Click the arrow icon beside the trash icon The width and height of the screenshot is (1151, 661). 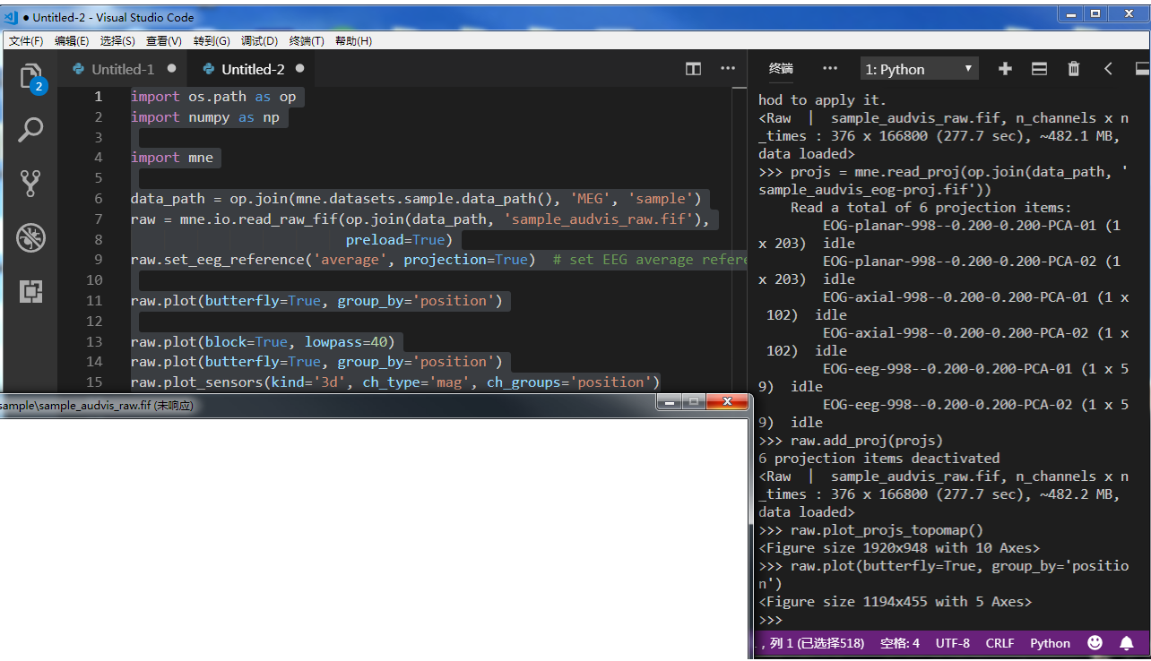coord(1108,69)
